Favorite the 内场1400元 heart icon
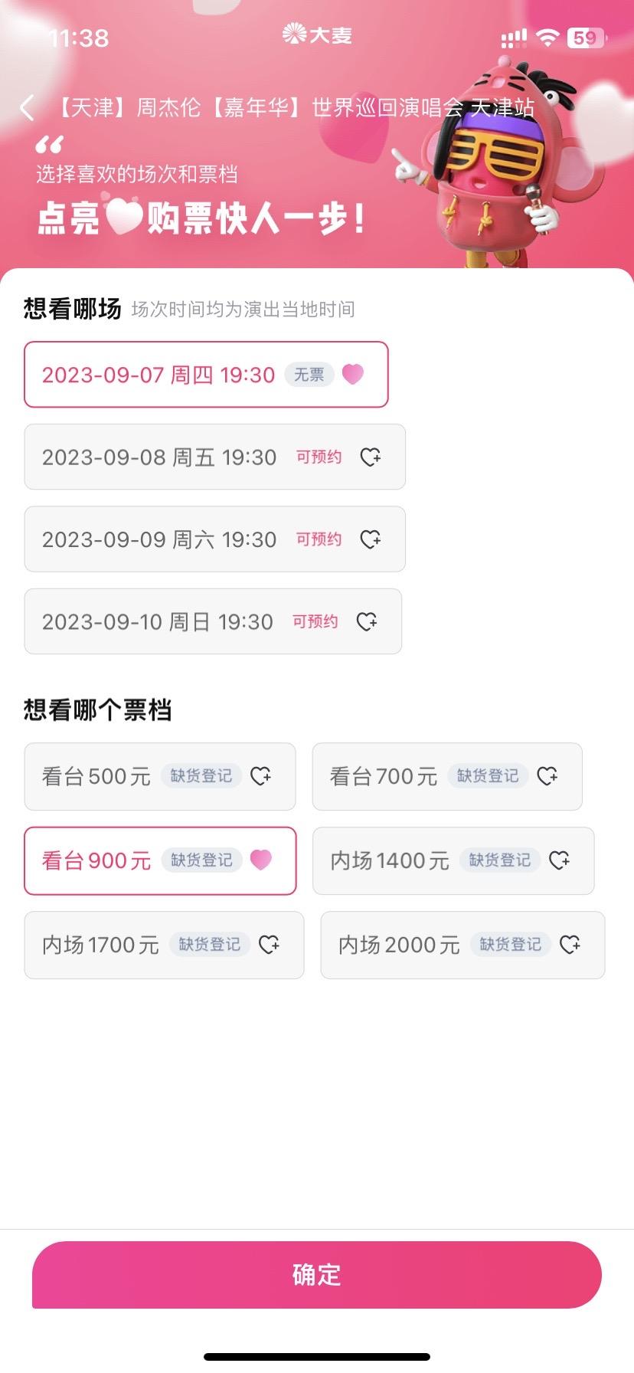This screenshot has height=1373, width=634. click(560, 860)
